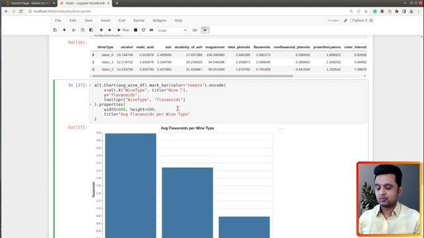Viewport: 424px width, 238px height.
Task: Open the browser profile avatar
Action: tap(411, 11)
